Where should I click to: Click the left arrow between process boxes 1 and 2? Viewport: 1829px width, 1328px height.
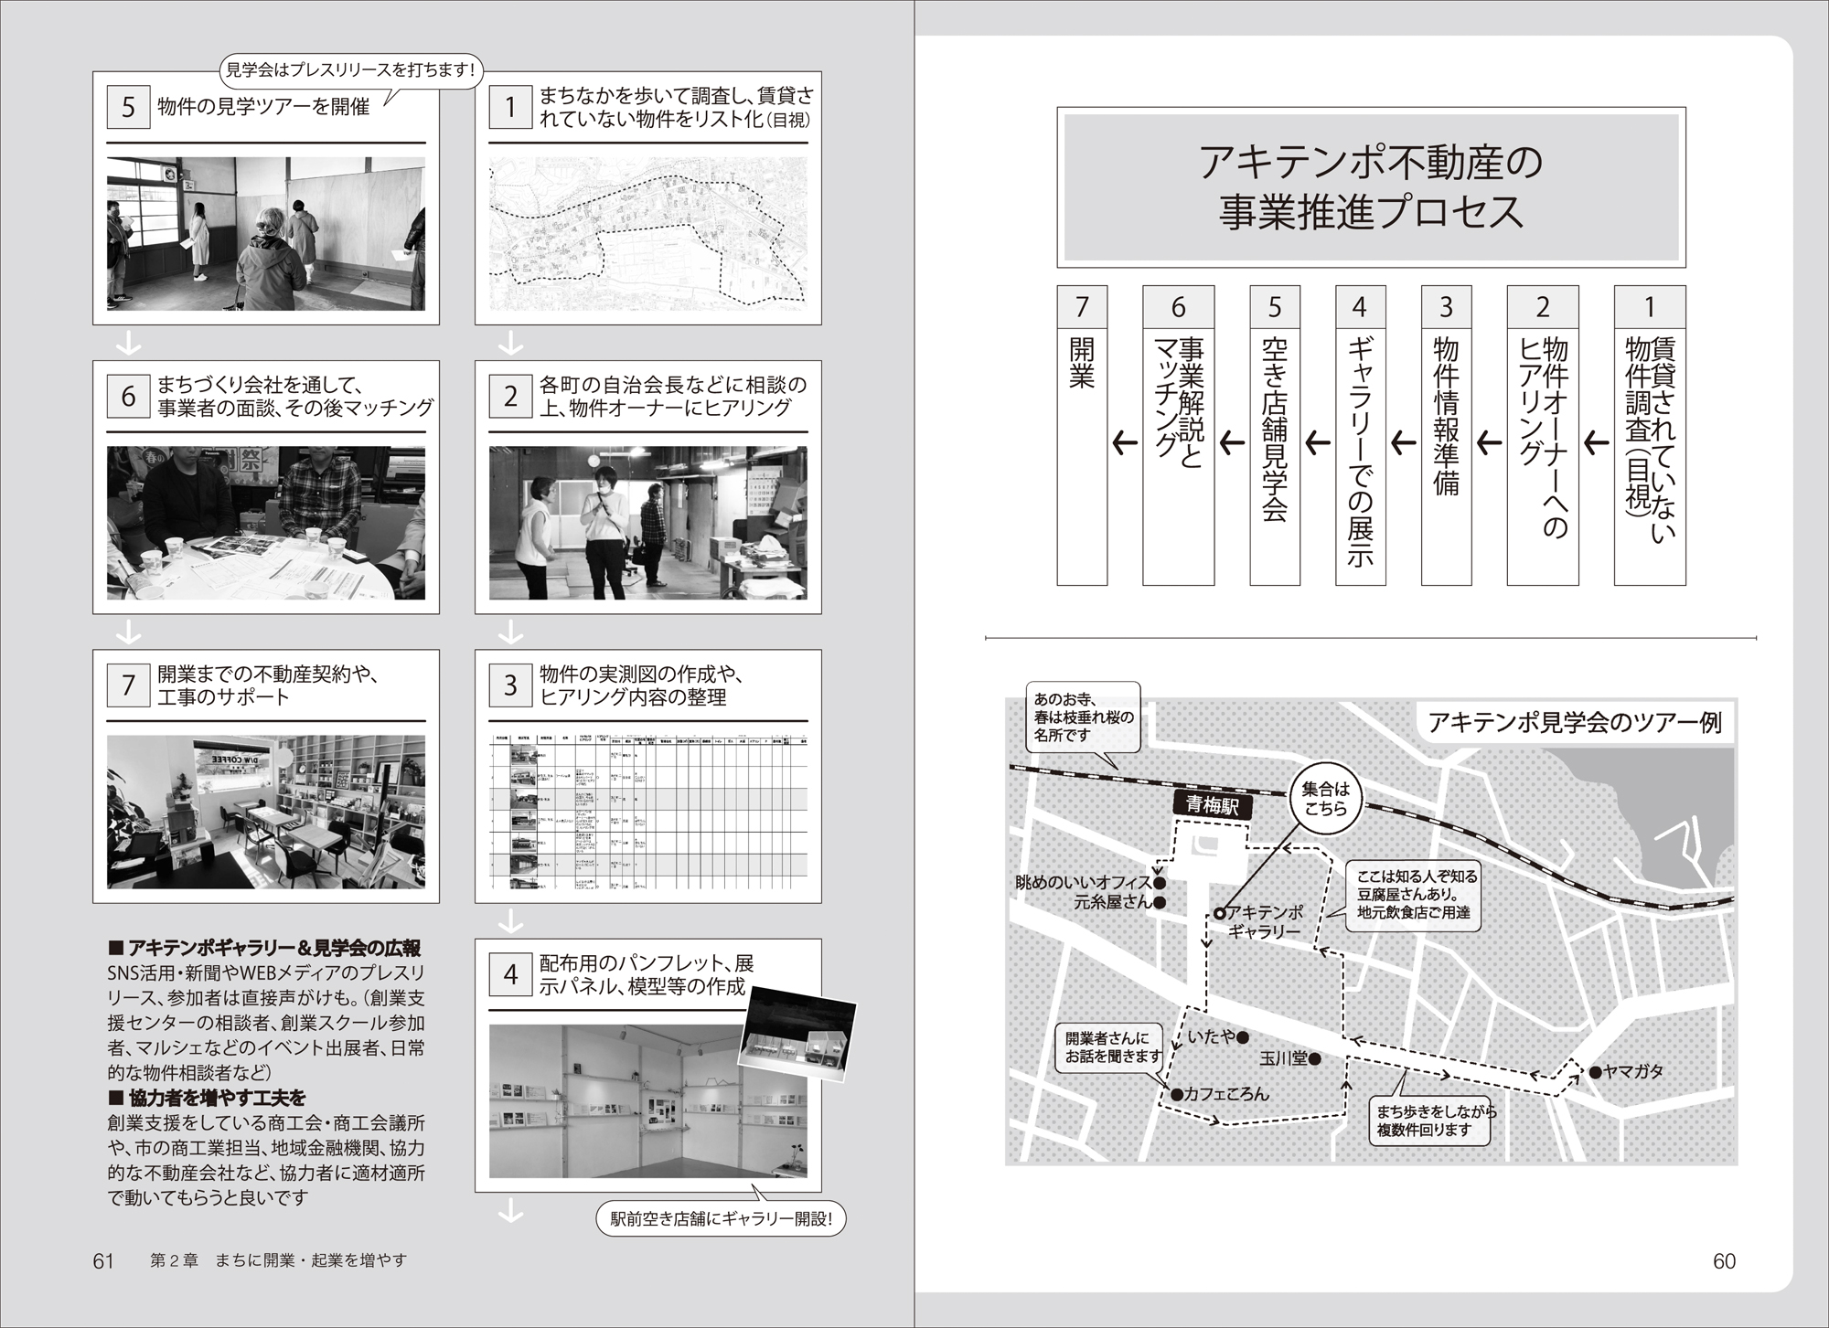(x=1596, y=444)
